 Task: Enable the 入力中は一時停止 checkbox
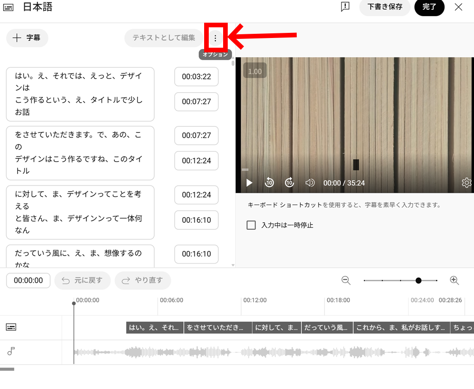251,226
